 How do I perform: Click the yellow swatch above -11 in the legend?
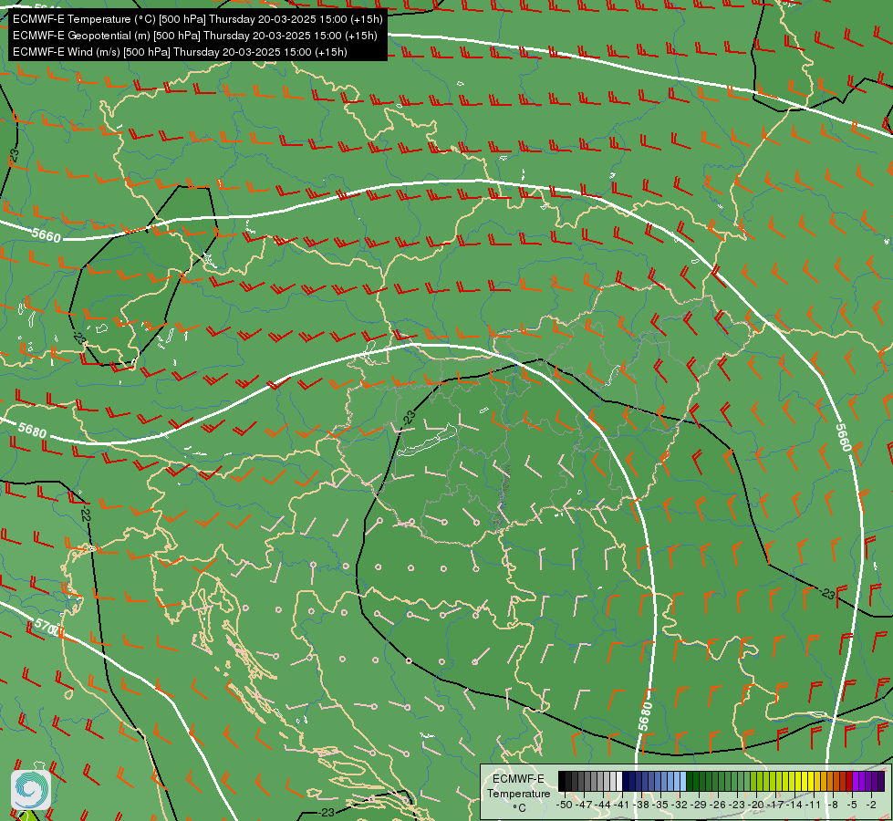coord(811,781)
